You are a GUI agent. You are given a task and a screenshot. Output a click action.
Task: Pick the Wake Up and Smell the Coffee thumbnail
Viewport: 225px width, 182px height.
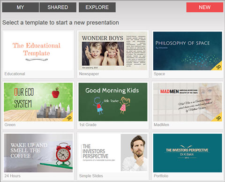pos(38,153)
